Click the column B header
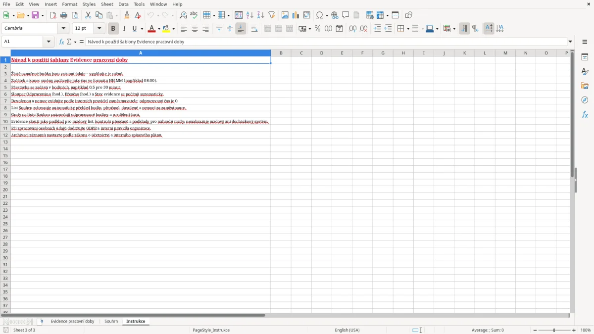 (x=281, y=53)
